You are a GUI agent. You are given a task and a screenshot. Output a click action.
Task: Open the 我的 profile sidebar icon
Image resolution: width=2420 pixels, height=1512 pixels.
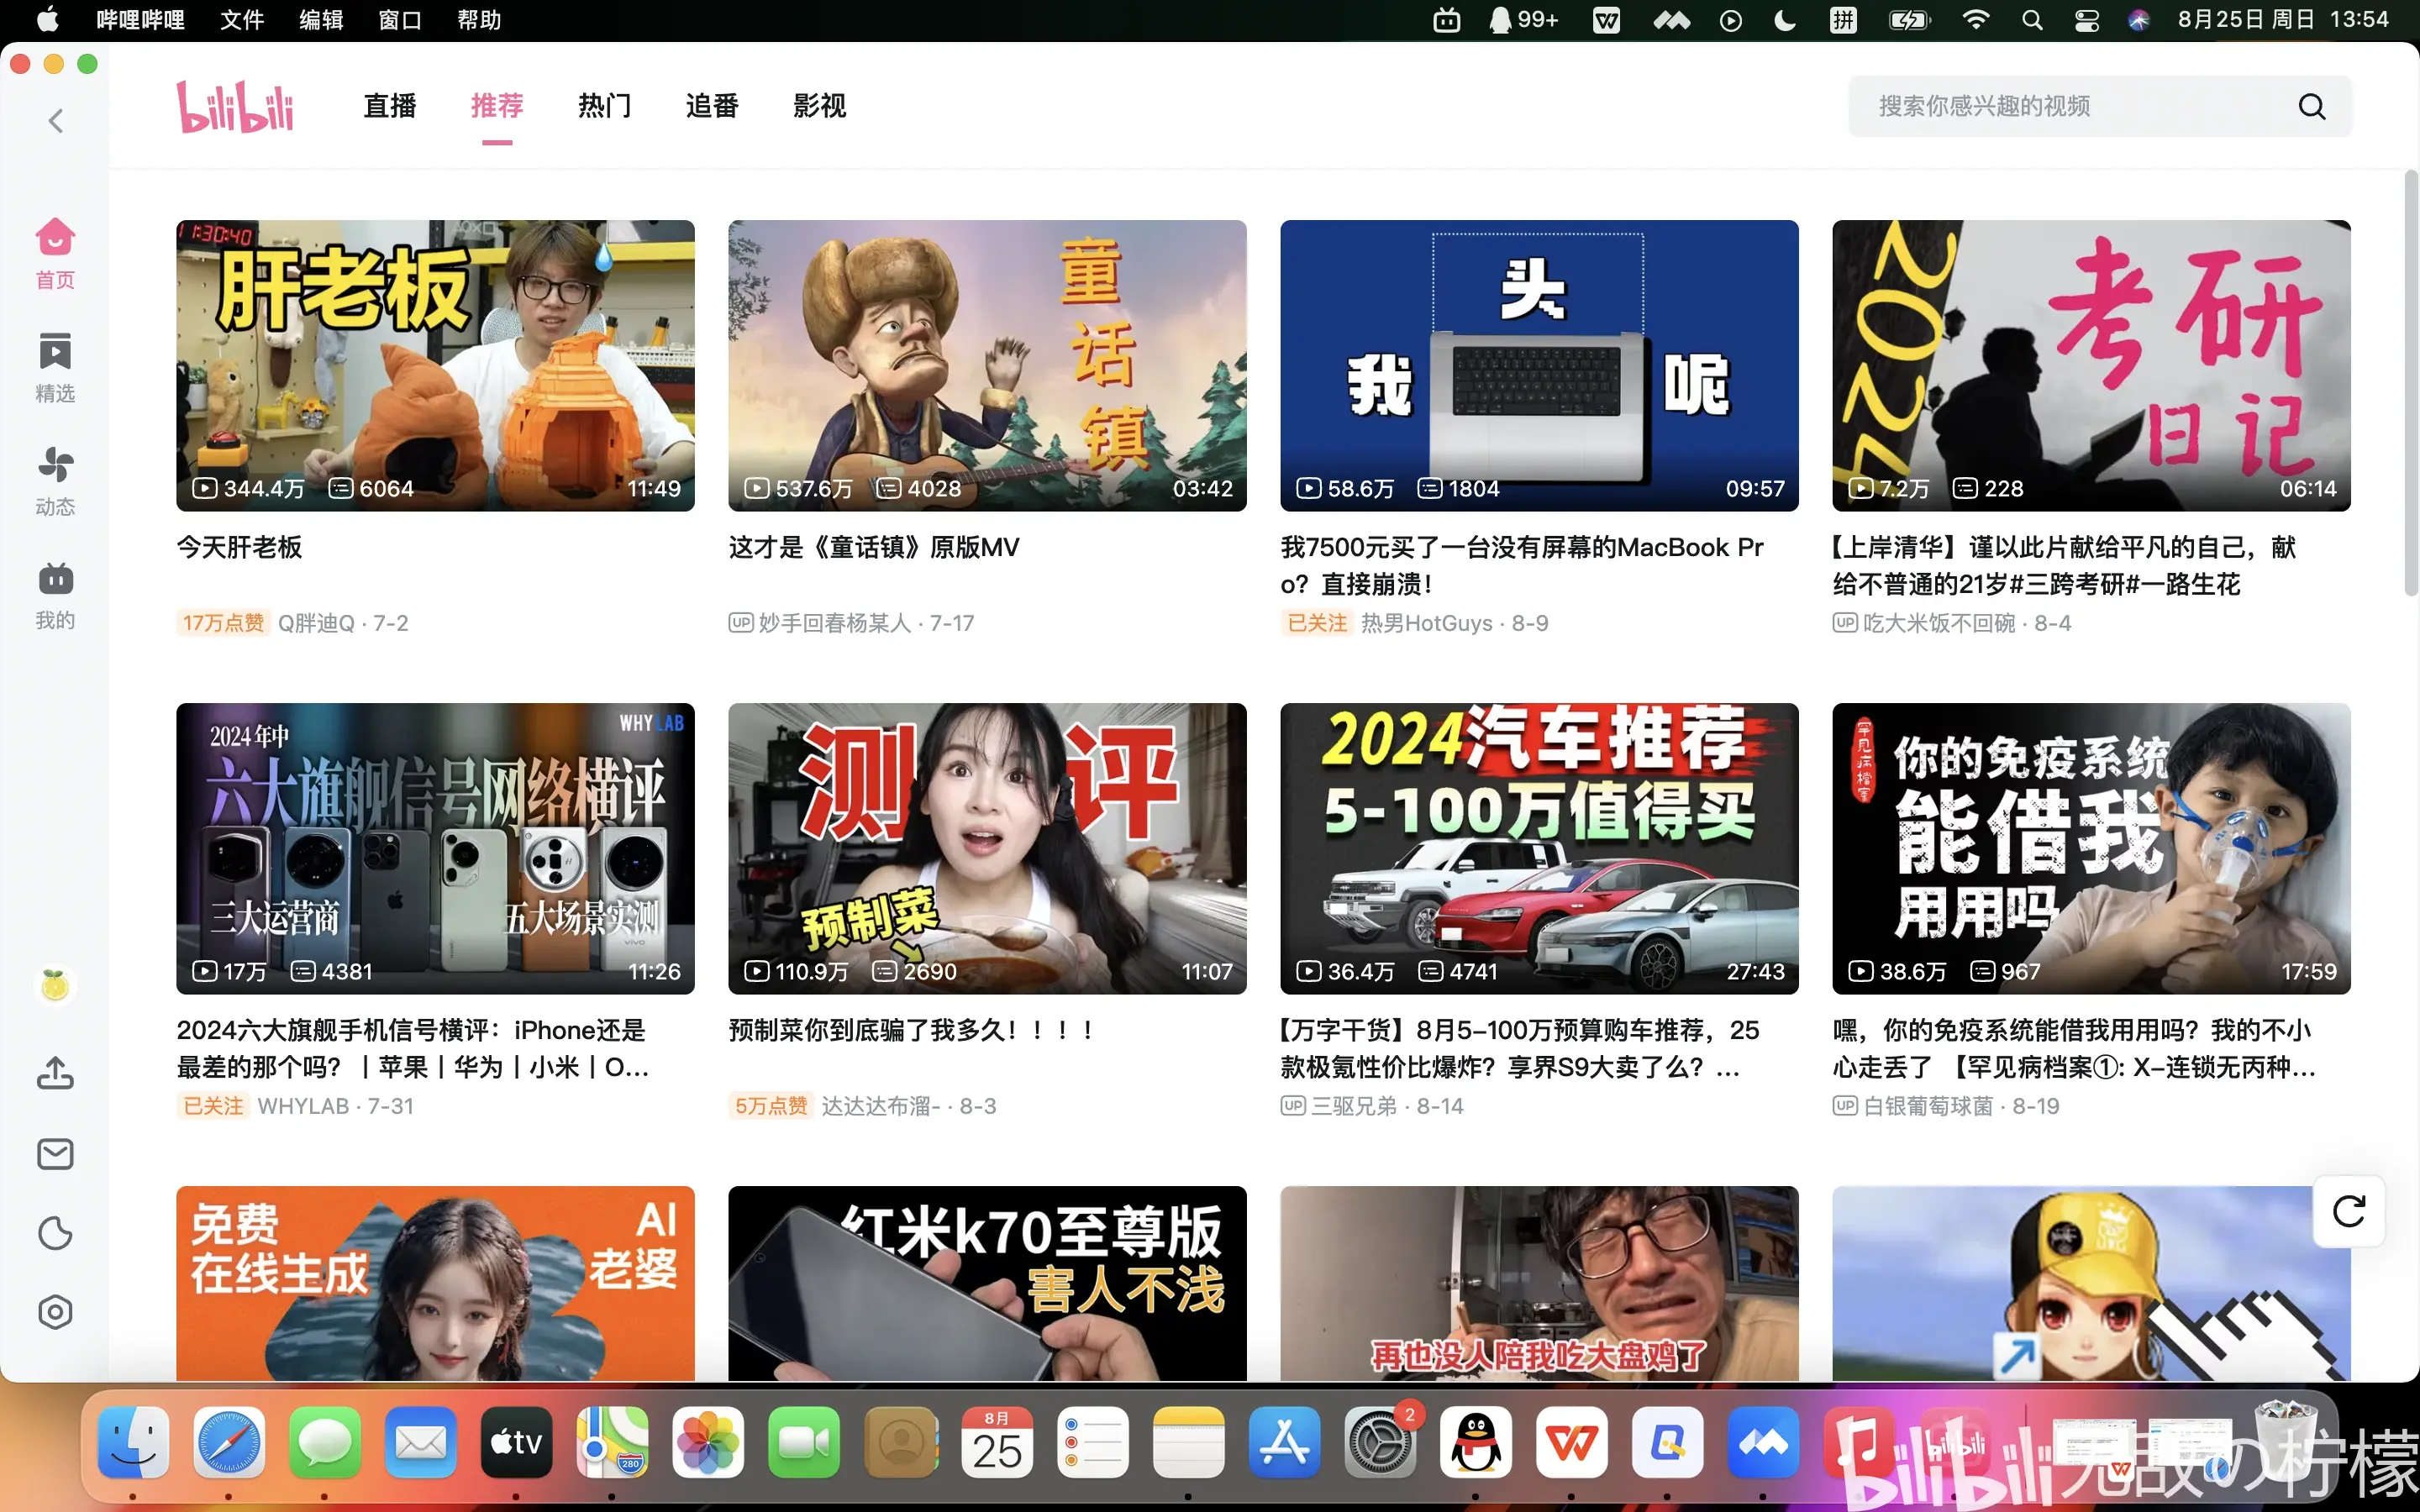pos(55,595)
